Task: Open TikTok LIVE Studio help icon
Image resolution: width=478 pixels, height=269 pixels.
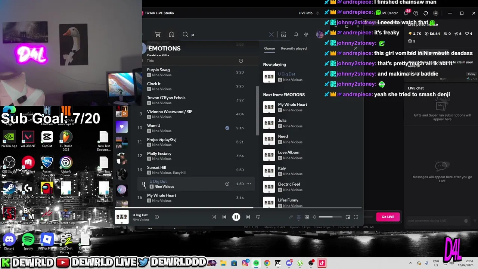Action: [416, 13]
